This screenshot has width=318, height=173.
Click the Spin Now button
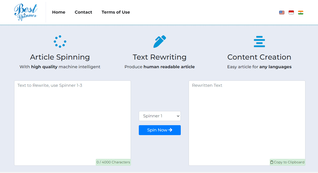coord(160,130)
